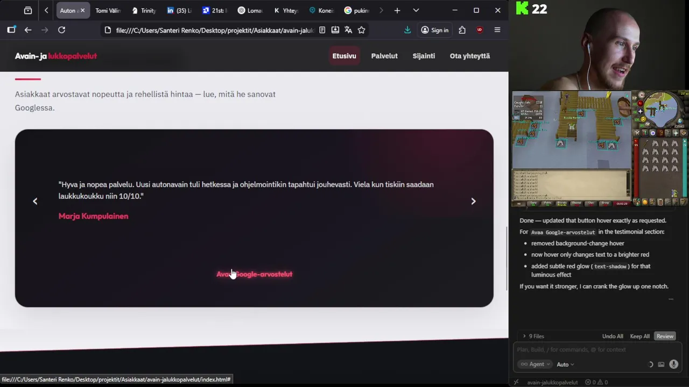The height and width of the screenshot is (387, 689).
Task: Show next testimonial with right arrow
Action: click(473, 202)
